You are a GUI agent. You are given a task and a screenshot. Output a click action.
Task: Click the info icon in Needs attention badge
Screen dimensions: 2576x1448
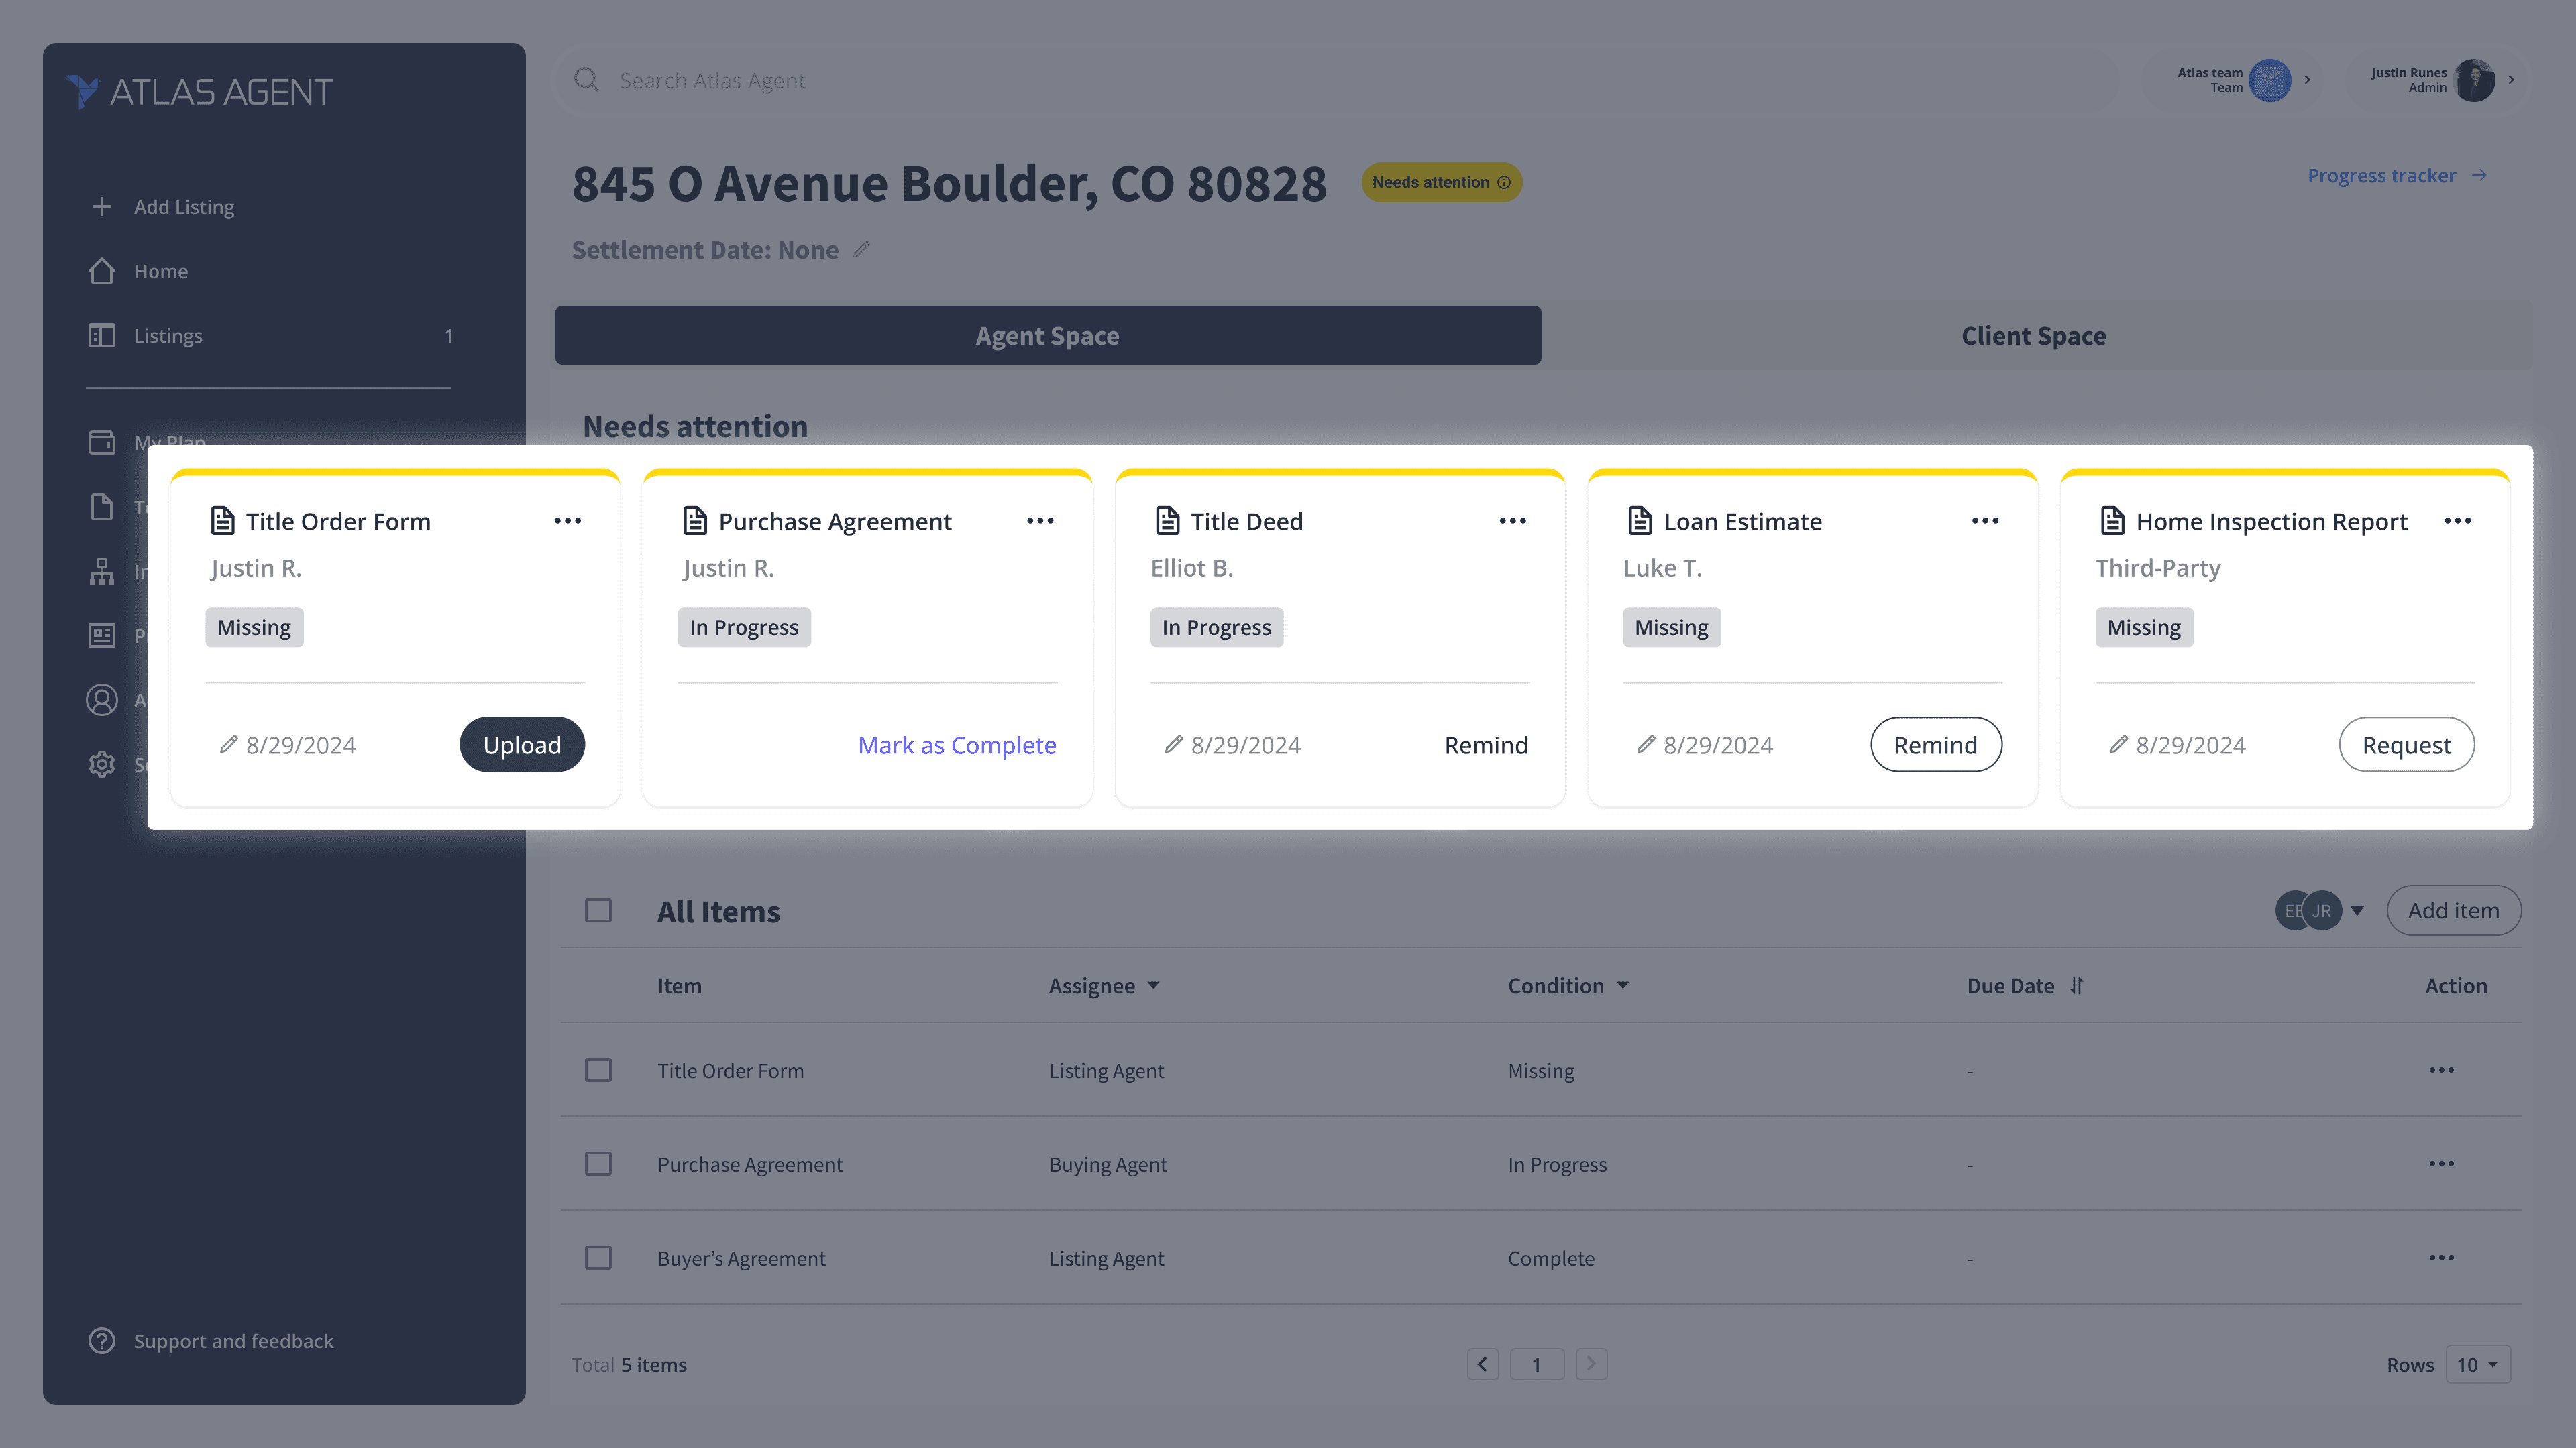[x=1503, y=182]
